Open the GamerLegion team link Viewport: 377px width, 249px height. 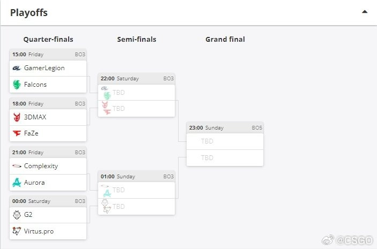pos(44,68)
